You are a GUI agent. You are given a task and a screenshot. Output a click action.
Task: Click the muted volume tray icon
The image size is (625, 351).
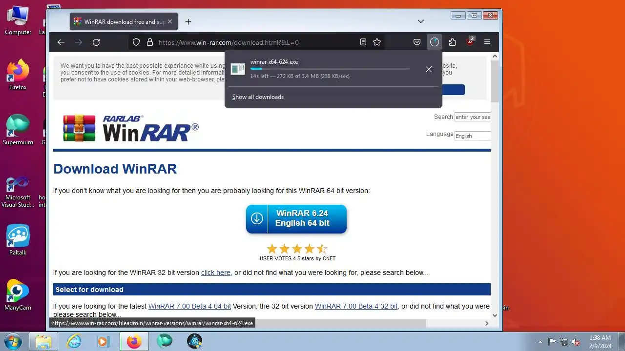pyautogui.click(x=576, y=342)
